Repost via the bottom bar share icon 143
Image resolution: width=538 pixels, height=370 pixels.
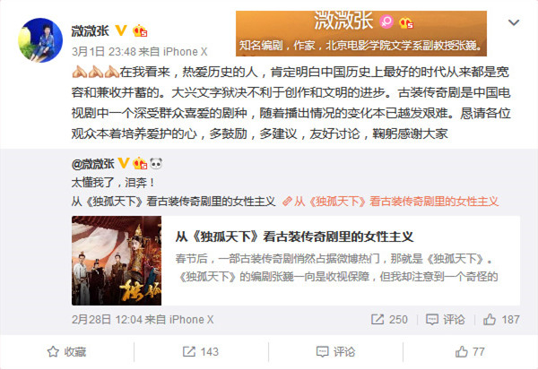(x=201, y=352)
